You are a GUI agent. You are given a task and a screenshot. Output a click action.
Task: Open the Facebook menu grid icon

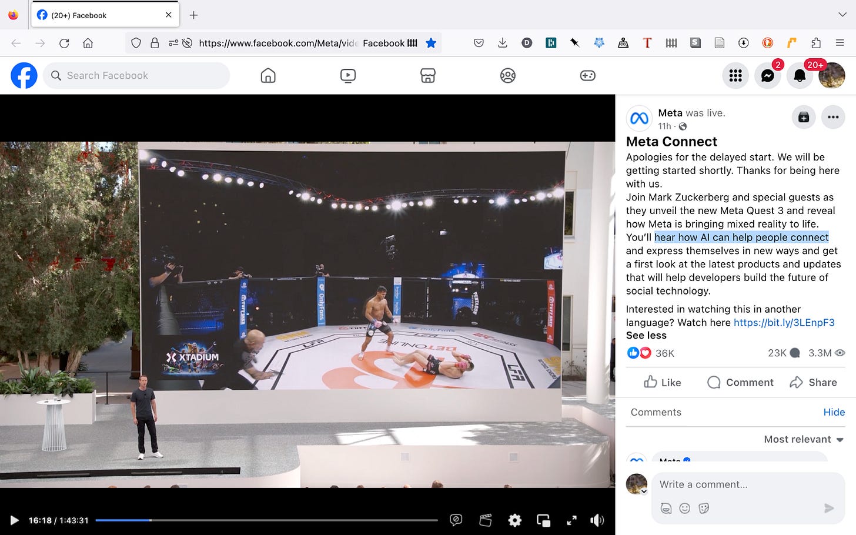click(x=735, y=75)
